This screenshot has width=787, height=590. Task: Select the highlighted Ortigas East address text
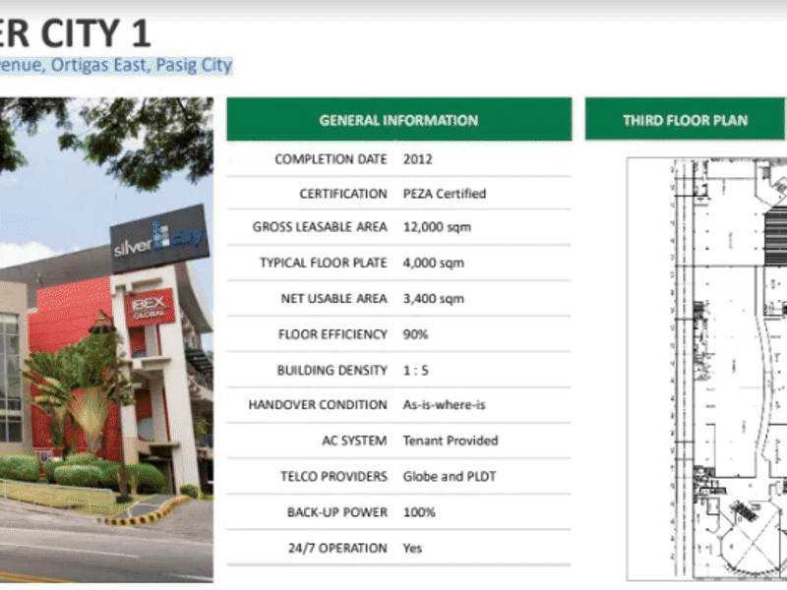pyautogui.click(x=116, y=66)
